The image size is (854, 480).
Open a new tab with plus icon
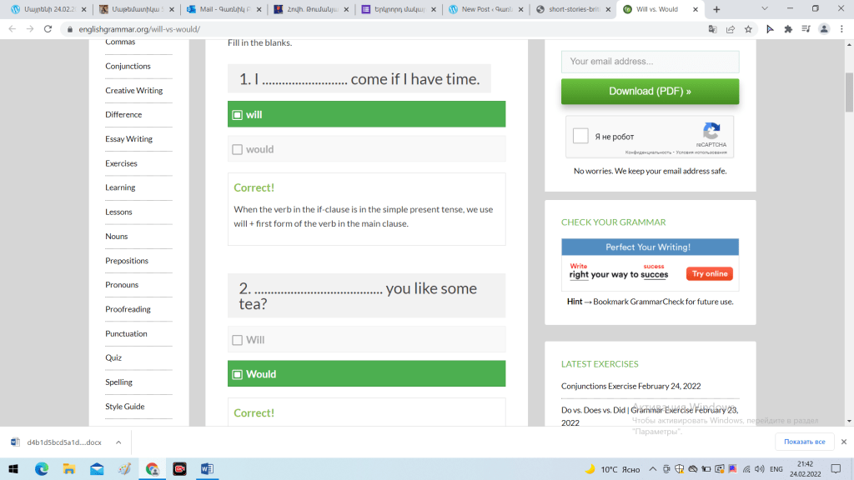[716, 9]
